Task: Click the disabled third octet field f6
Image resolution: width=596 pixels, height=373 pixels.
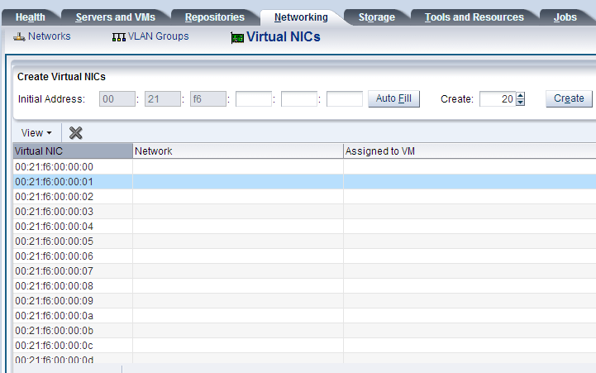Action: (x=208, y=99)
